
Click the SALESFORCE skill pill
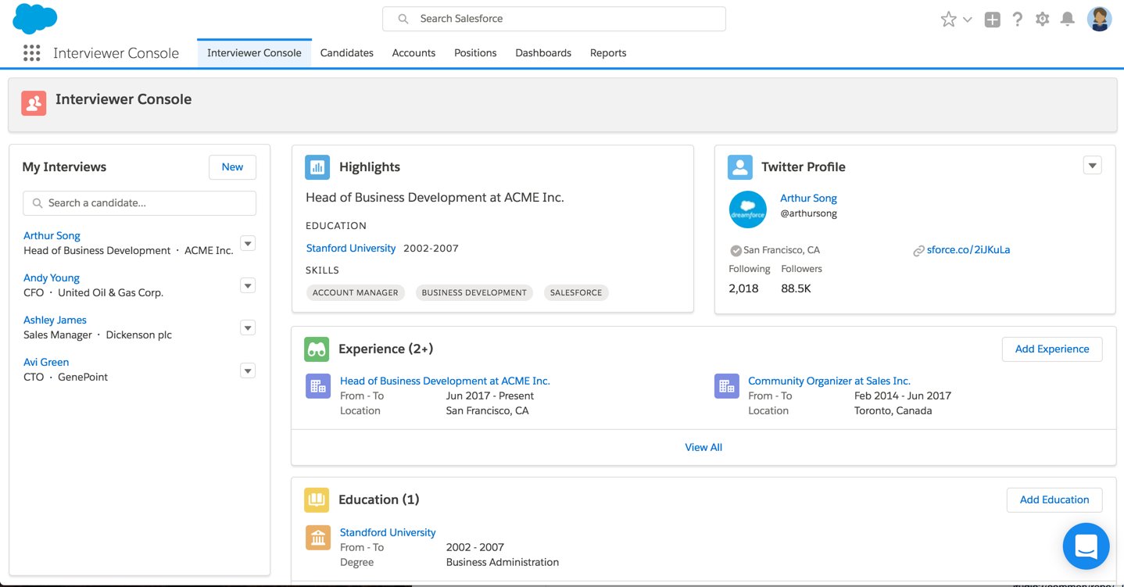click(x=576, y=292)
